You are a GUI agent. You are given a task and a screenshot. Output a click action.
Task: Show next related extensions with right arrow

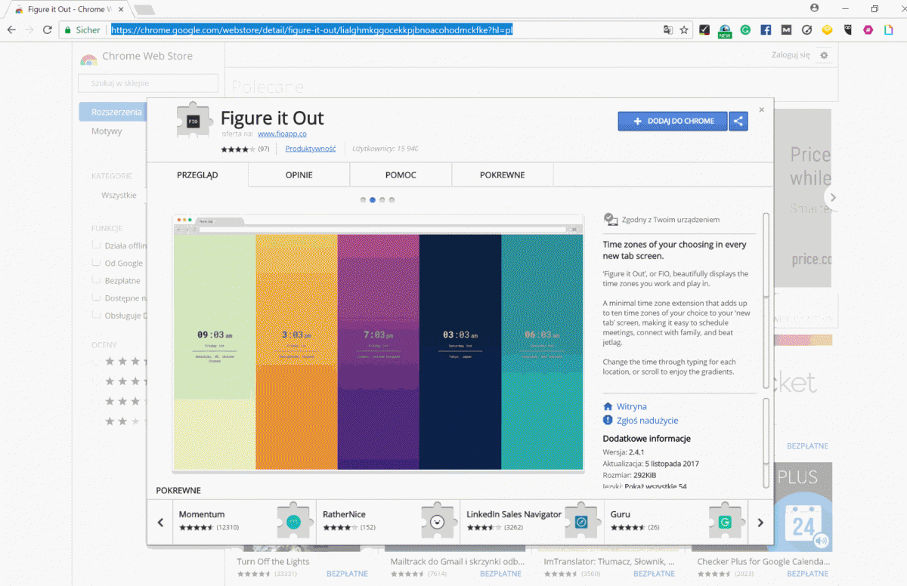click(760, 522)
